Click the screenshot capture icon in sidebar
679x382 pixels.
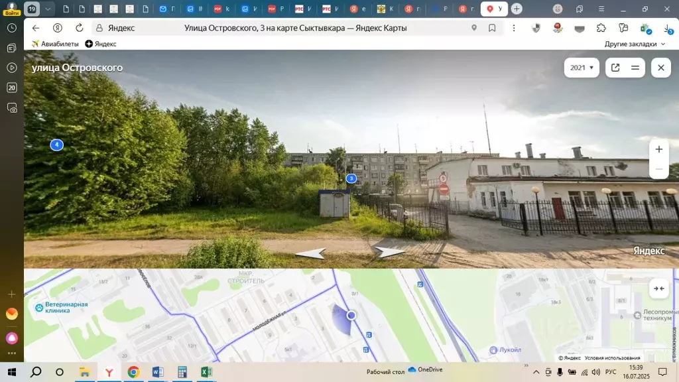click(x=12, y=108)
